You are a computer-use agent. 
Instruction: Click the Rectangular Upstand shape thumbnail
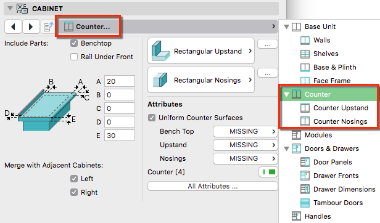(x=160, y=51)
